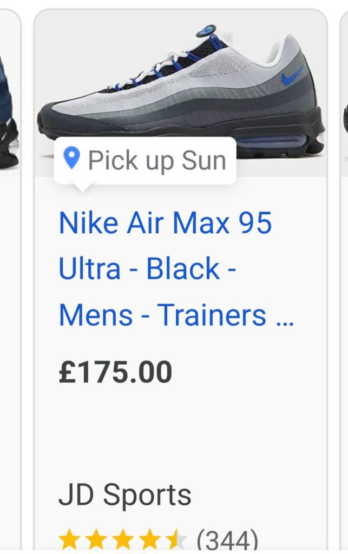Image resolution: width=348 pixels, height=554 pixels.
Task: Click the "Mens - Trainers" title line
Action: click(x=162, y=315)
